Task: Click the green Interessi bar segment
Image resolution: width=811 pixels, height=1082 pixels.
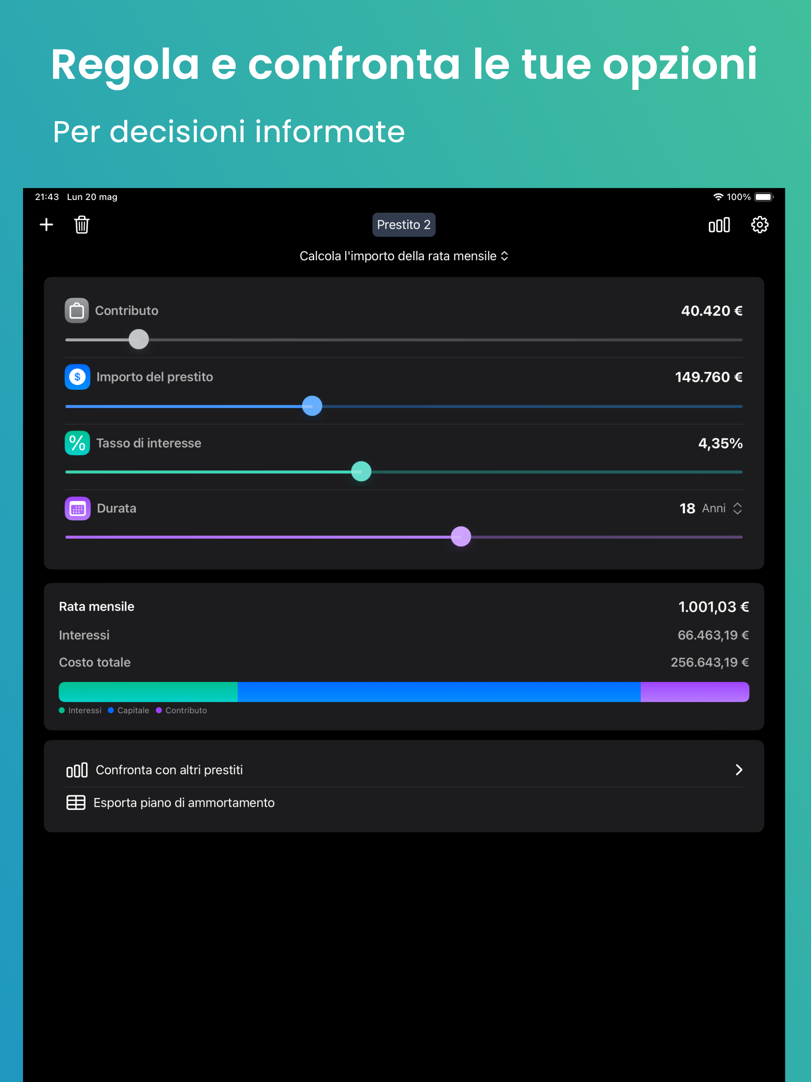Action: click(148, 691)
